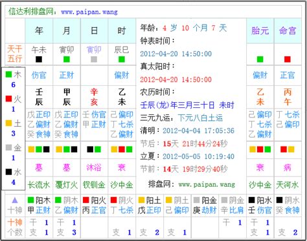The width and height of the screenshot is (307, 241).
Task: Open the www.paipan.wang link in the header
Action: pos(89,12)
